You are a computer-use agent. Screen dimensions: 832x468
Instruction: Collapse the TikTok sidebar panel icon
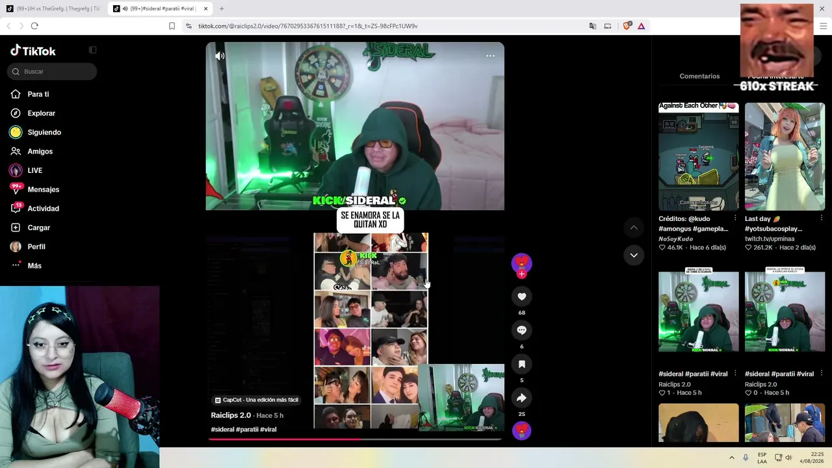point(92,50)
